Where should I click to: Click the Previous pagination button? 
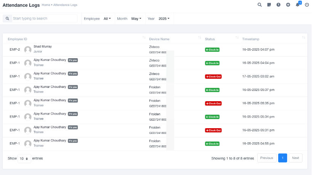pyautogui.click(x=267, y=158)
